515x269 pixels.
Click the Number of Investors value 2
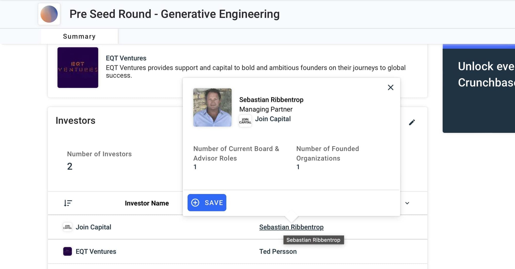(70, 166)
